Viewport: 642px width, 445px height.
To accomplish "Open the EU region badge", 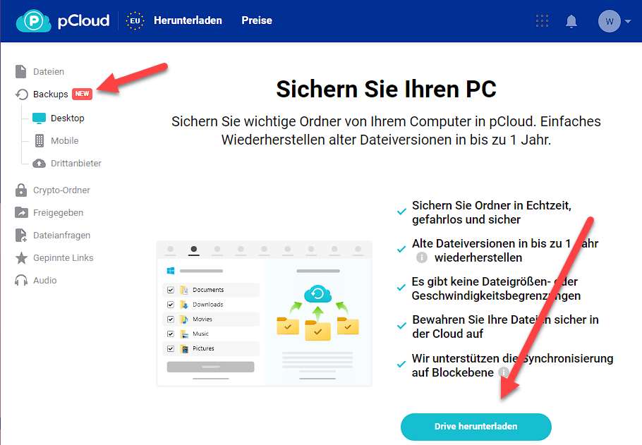I will pyautogui.click(x=135, y=20).
